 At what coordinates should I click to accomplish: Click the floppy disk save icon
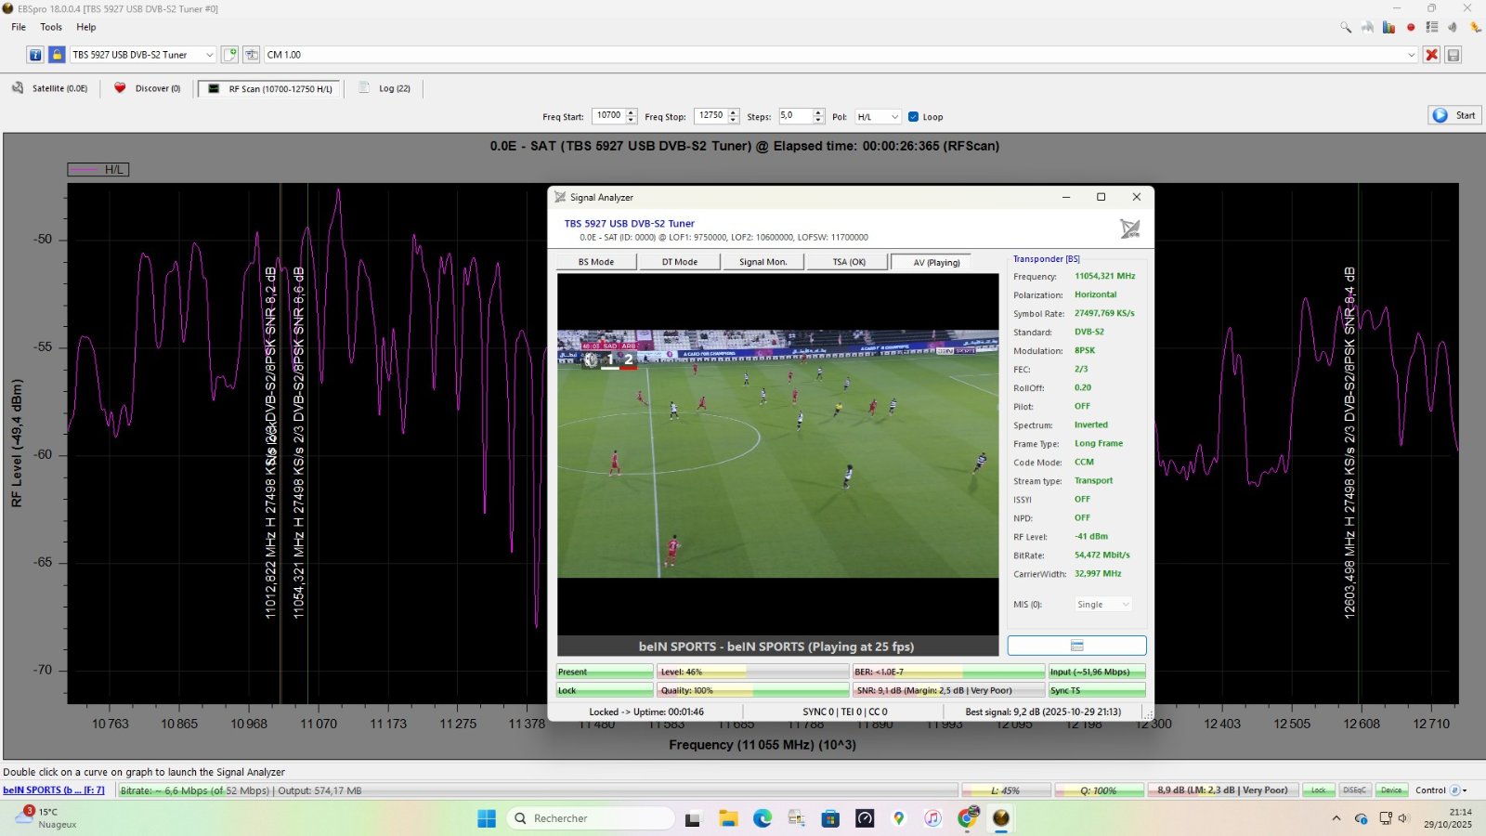coord(1453,55)
